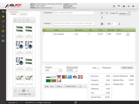This screenshot has width=139, height=104.
Task: Select the PO pen payment icon
Action: 59,81
